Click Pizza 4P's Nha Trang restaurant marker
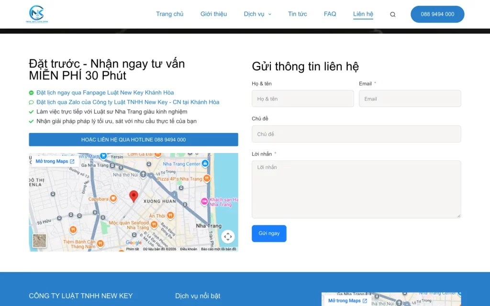This screenshot has width=490, height=306. [207, 178]
